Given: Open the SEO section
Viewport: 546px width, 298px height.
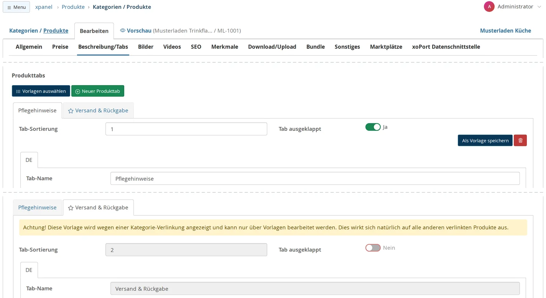Looking at the screenshot, I should [x=196, y=47].
